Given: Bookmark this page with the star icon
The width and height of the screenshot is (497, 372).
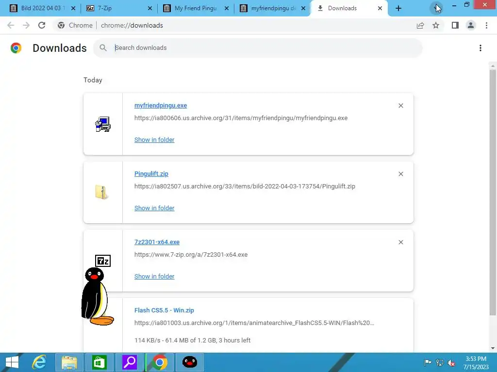Looking at the screenshot, I should (x=436, y=25).
